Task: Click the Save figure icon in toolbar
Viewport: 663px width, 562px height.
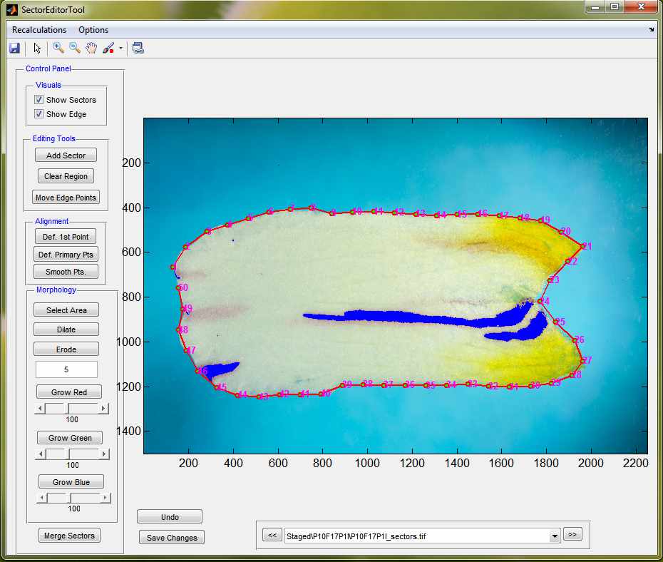Action: (14, 48)
